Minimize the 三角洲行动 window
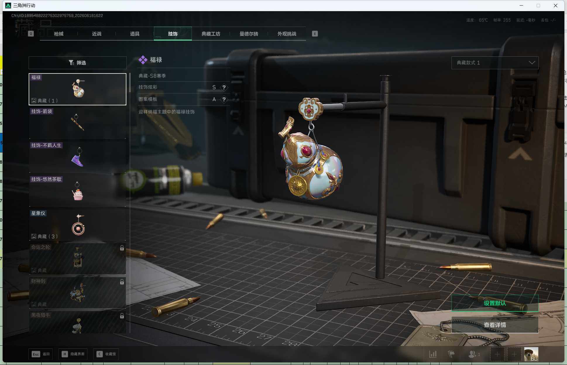Viewport: 567px width, 365px height. pos(521,6)
